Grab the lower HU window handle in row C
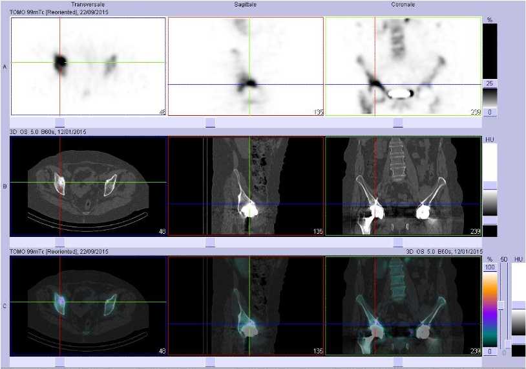This screenshot has height=369, width=526. click(x=518, y=341)
